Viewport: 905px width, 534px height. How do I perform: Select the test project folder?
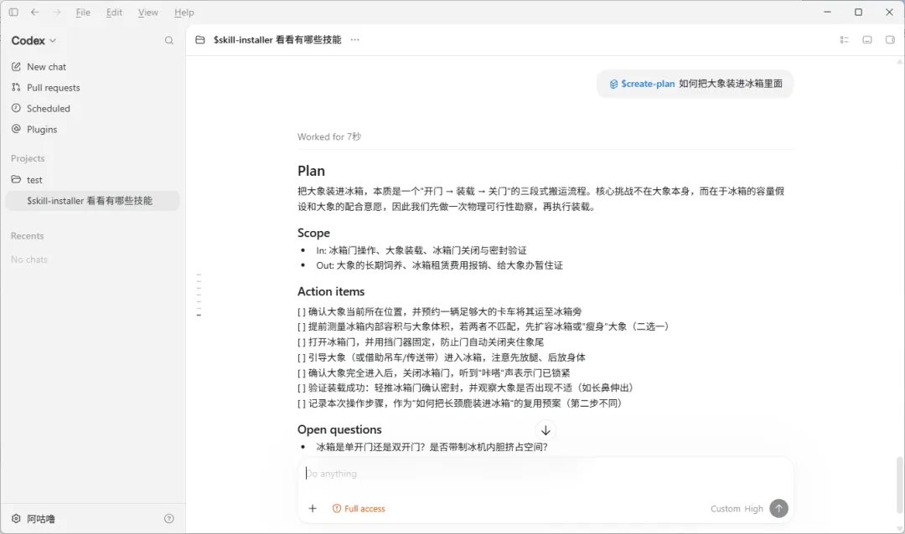[92, 180]
